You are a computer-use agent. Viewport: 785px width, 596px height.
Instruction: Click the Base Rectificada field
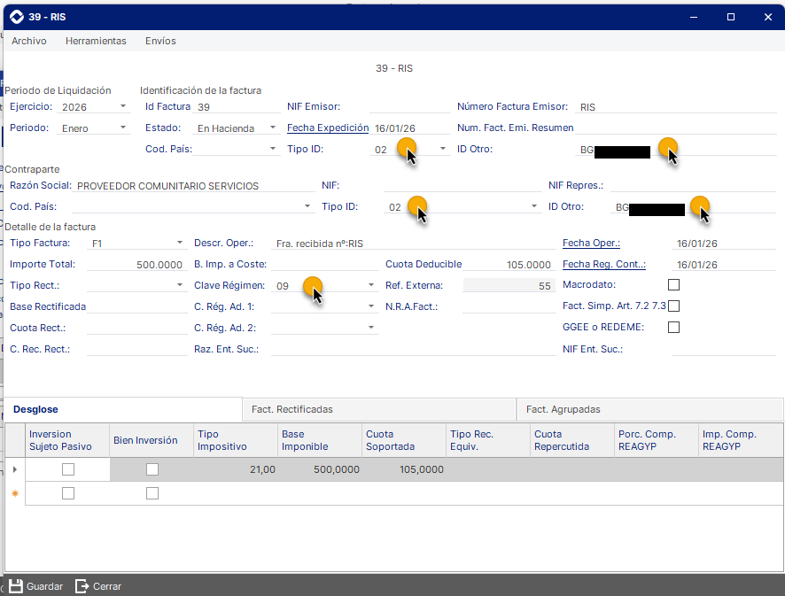click(x=136, y=306)
